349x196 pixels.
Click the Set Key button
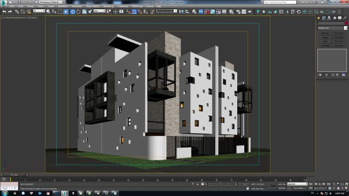pos(282,188)
